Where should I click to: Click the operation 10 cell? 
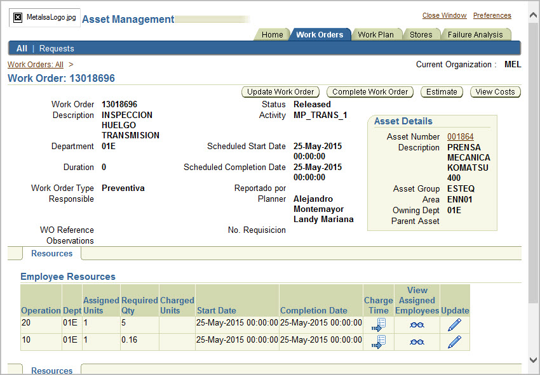coord(41,342)
